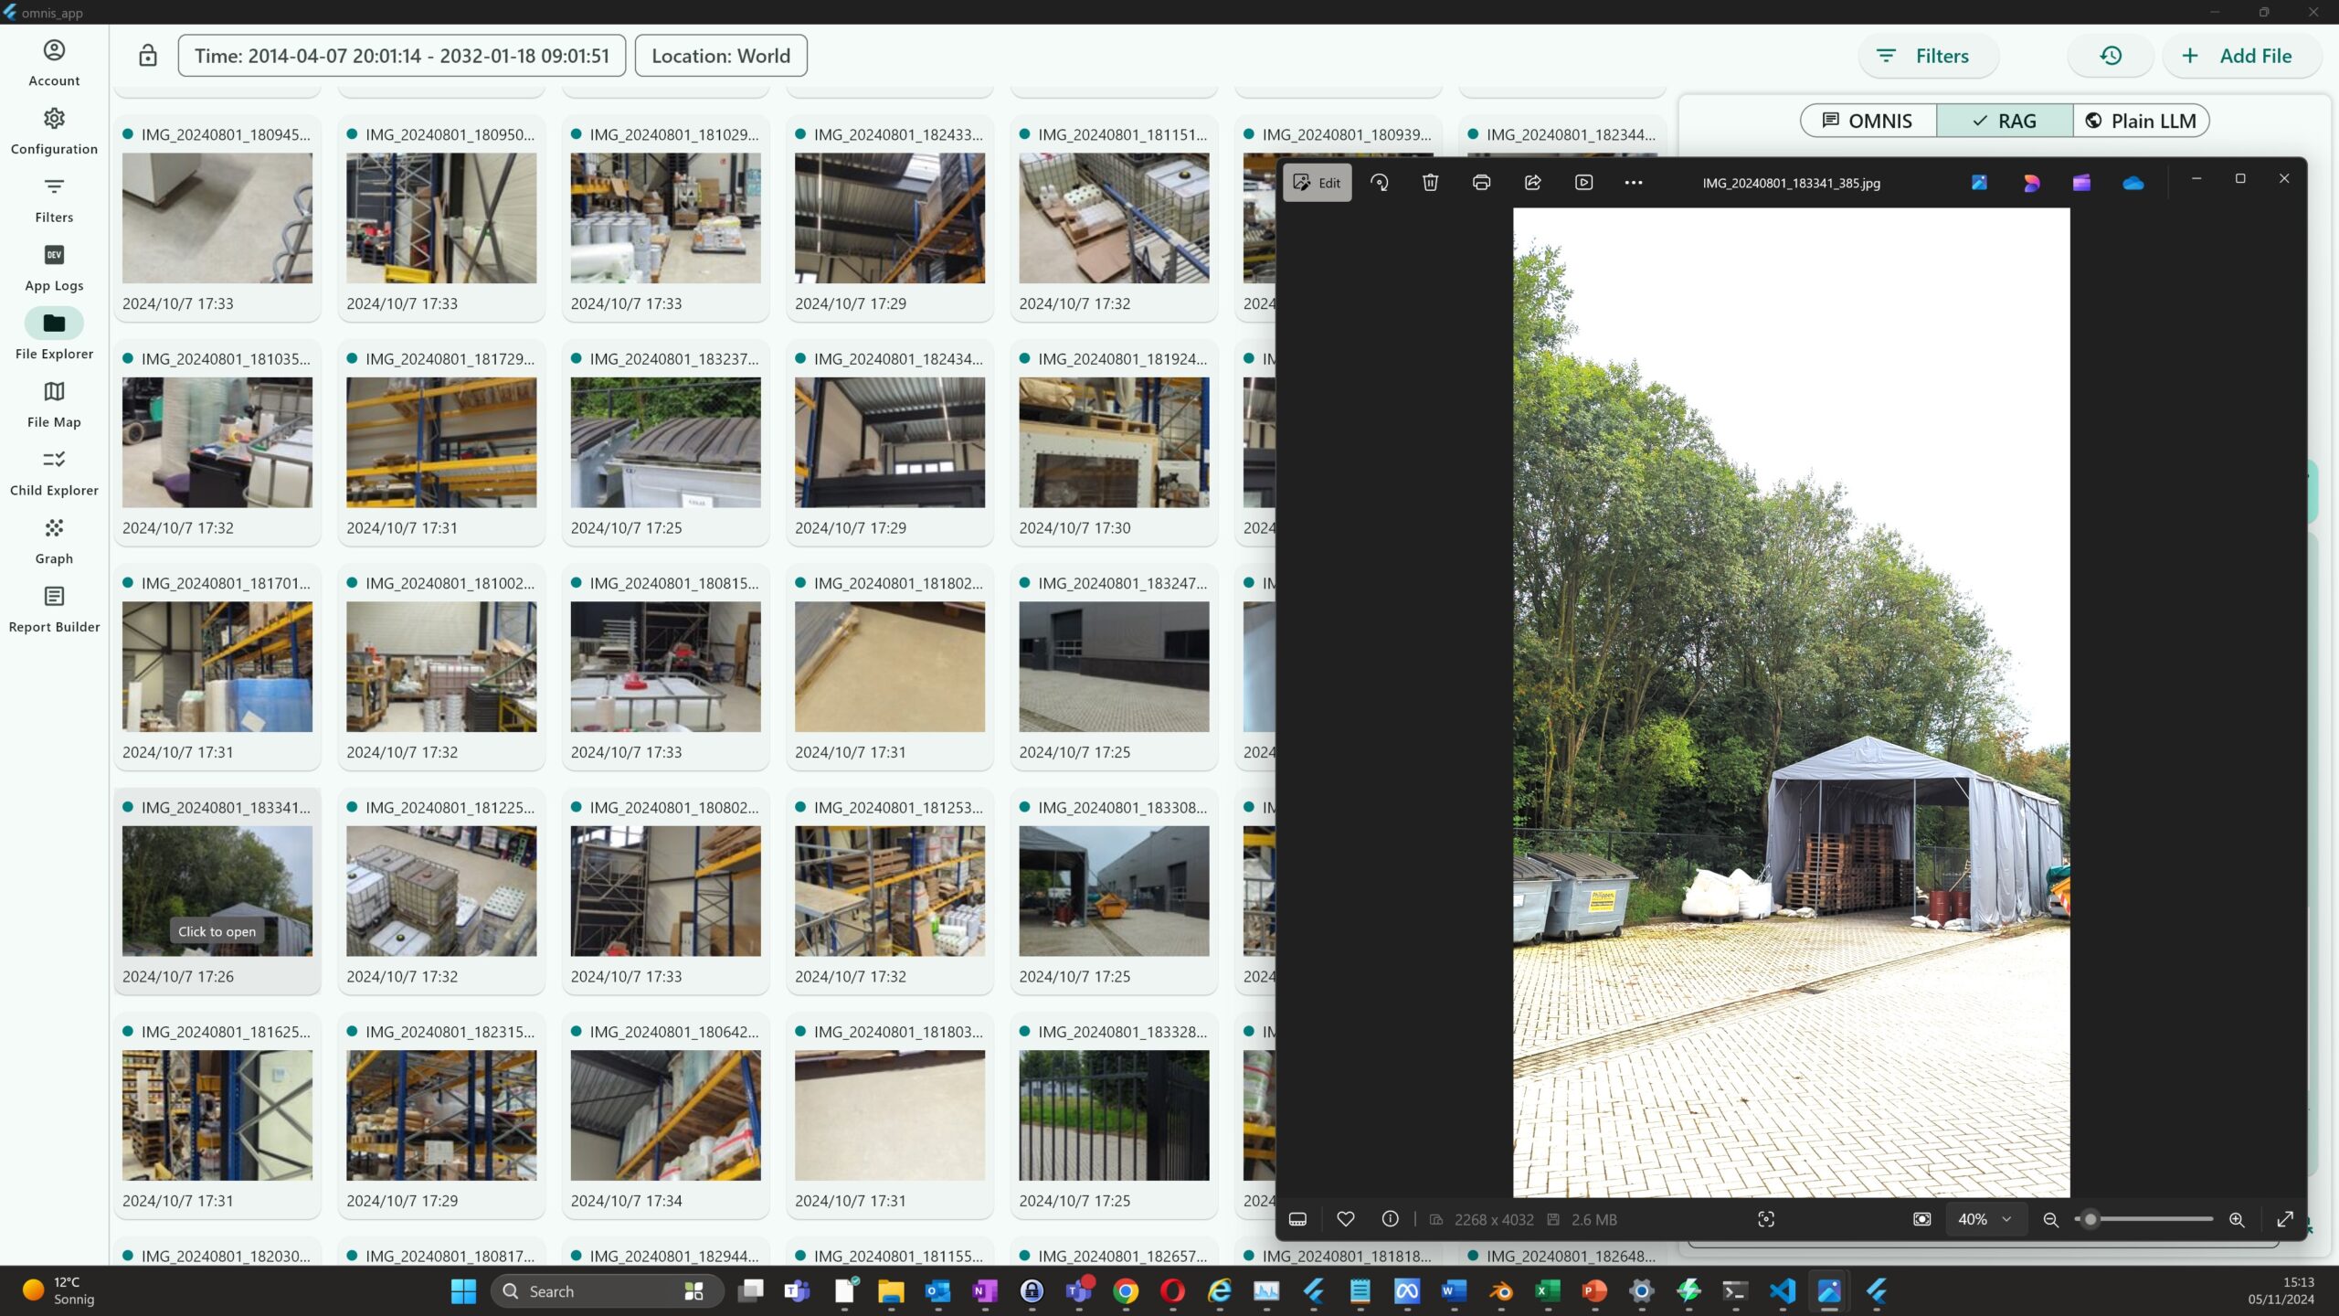This screenshot has height=1316, width=2339.
Task: Switch chat mode to OMNIS
Action: pyautogui.click(x=1868, y=121)
